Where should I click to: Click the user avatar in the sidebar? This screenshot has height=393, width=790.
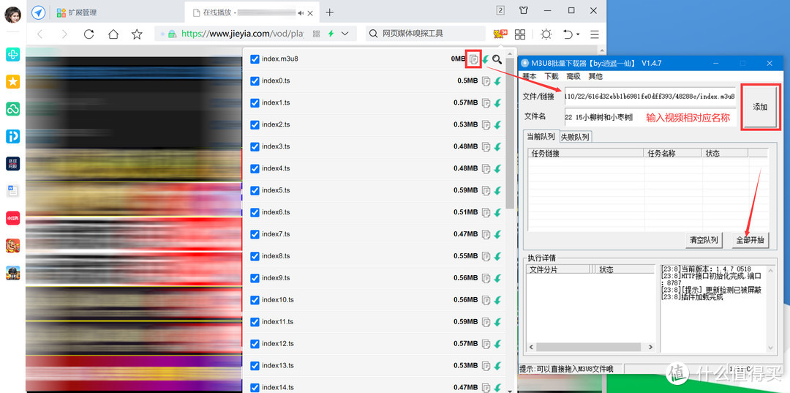pyautogui.click(x=13, y=15)
